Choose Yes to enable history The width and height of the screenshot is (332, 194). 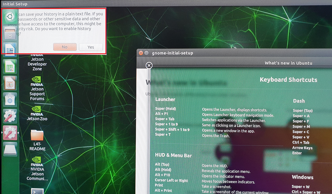tap(91, 47)
